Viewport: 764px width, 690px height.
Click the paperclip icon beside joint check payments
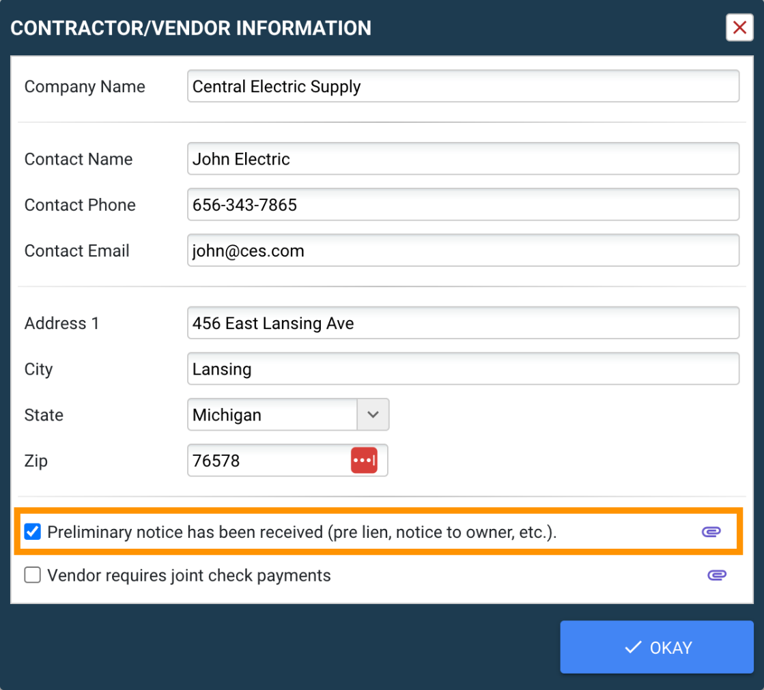click(717, 575)
